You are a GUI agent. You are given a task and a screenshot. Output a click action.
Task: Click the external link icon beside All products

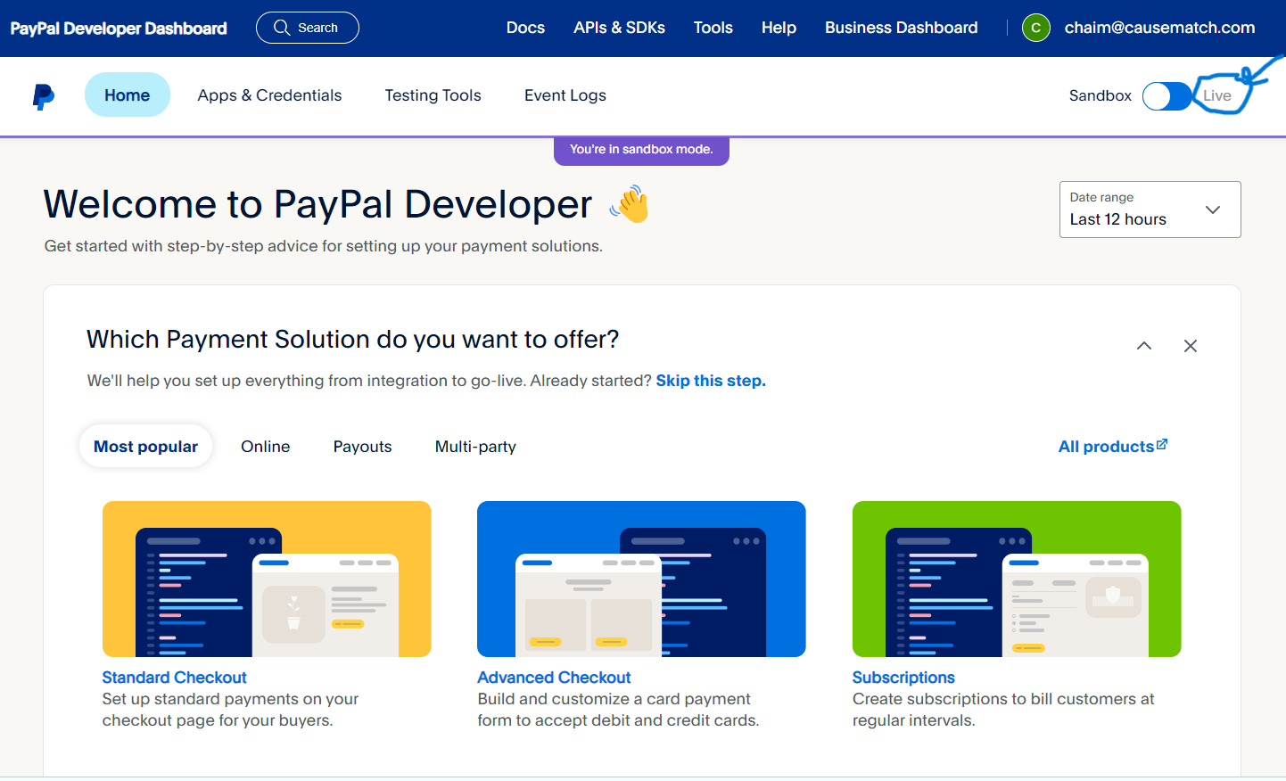[1162, 445]
